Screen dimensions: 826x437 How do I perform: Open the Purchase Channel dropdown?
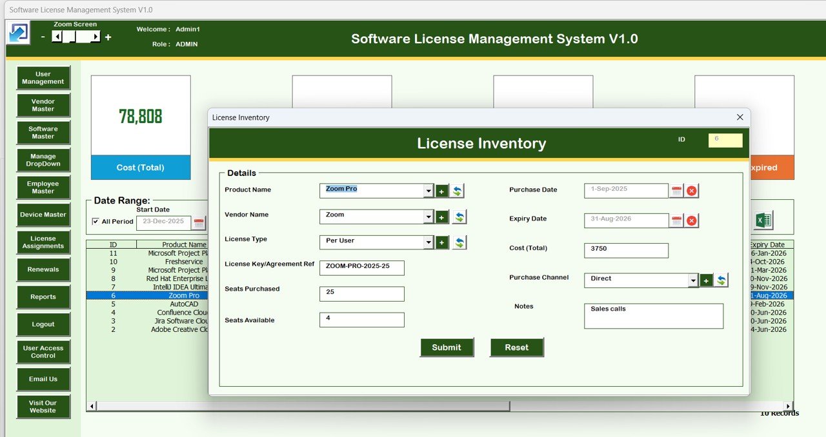(693, 280)
